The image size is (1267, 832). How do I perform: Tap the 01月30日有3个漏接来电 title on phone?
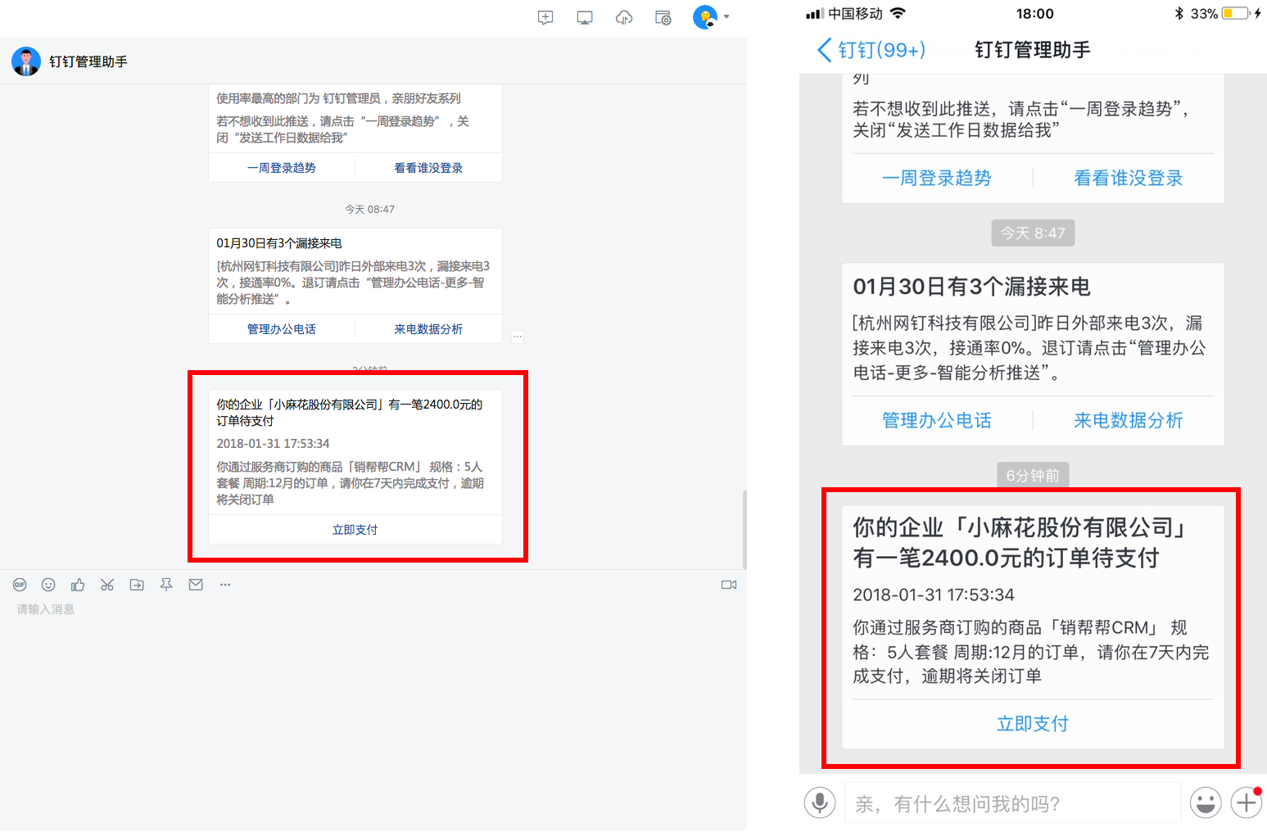972,287
